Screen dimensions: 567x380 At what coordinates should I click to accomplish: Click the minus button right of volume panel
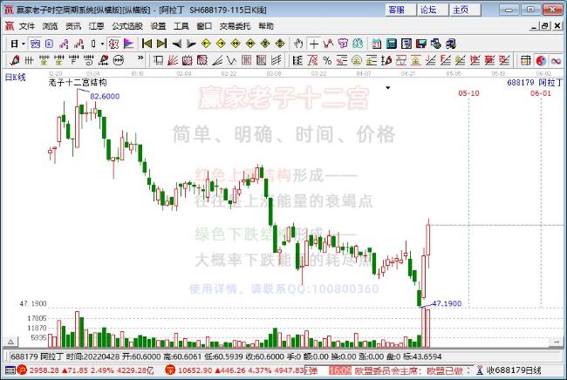click(557, 342)
